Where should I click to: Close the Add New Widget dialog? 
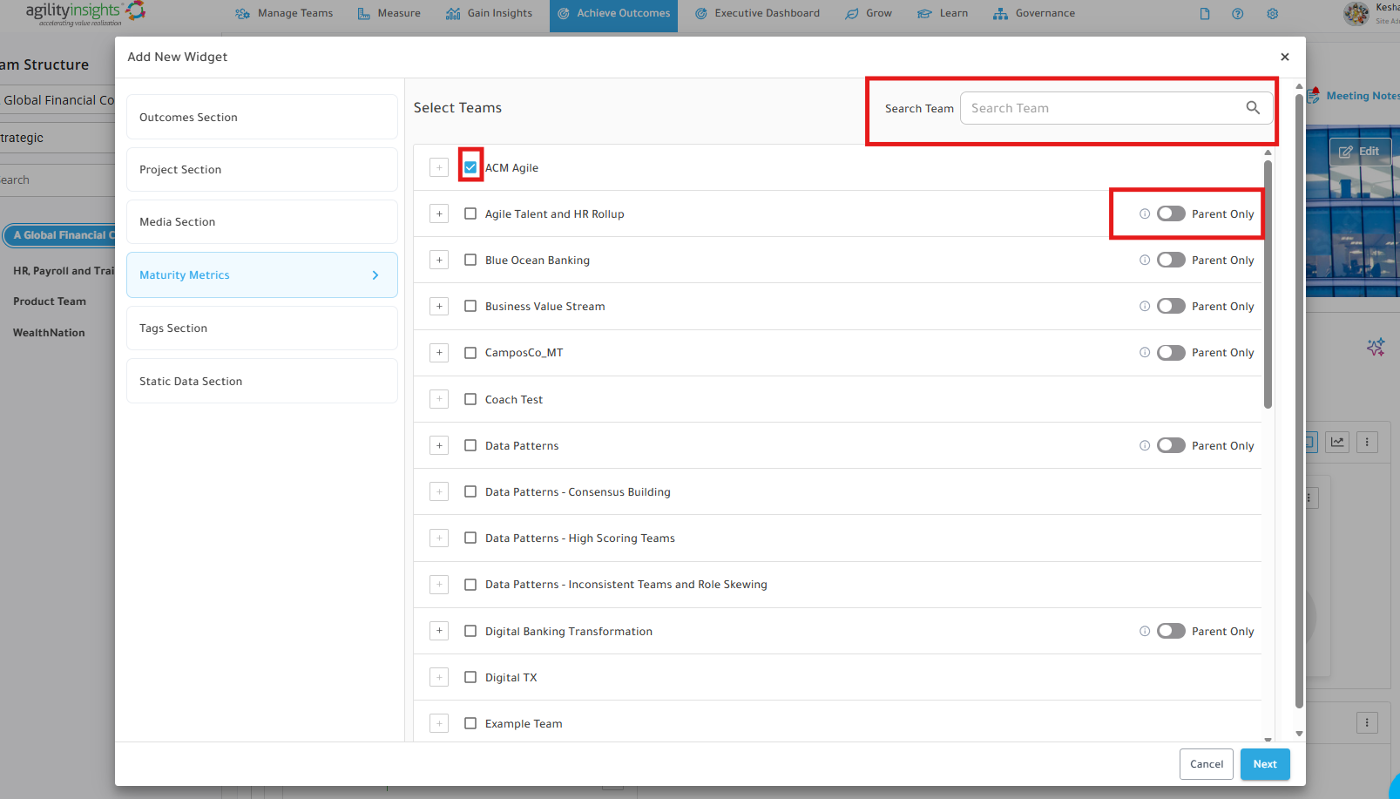tap(1285, 57)
